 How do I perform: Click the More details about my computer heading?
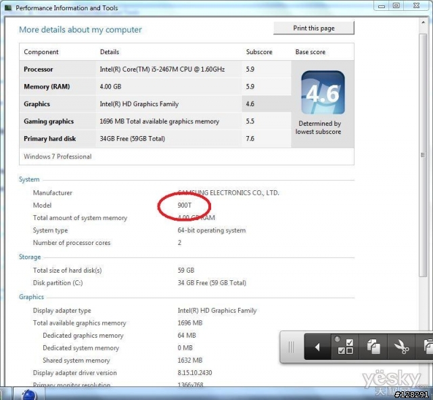(x=80, y=30)
